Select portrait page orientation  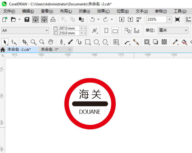tap(106, 30)
